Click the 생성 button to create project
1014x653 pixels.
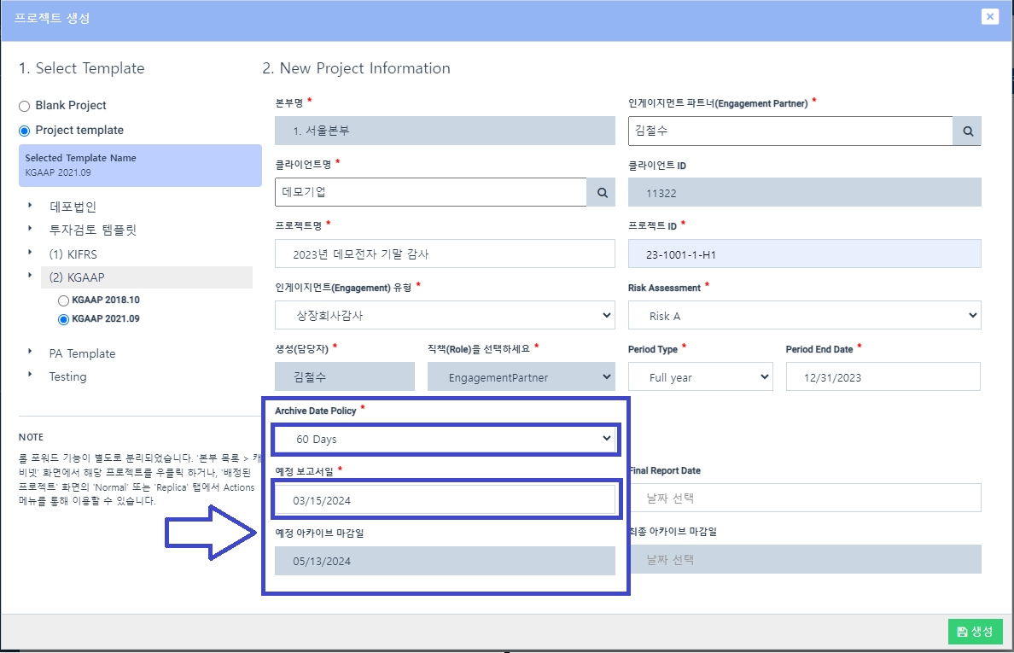click(975, 632)
